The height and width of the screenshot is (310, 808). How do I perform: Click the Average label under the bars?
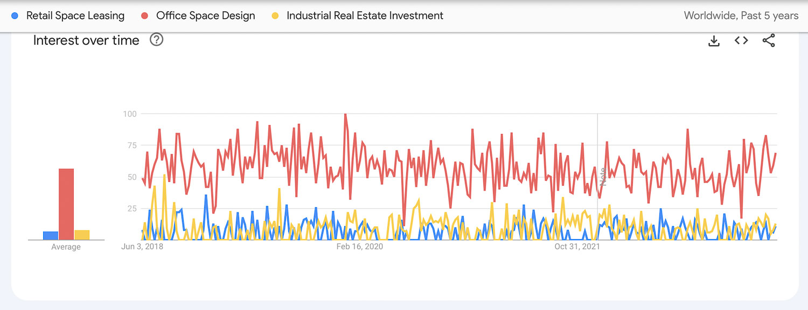[66, 247]
